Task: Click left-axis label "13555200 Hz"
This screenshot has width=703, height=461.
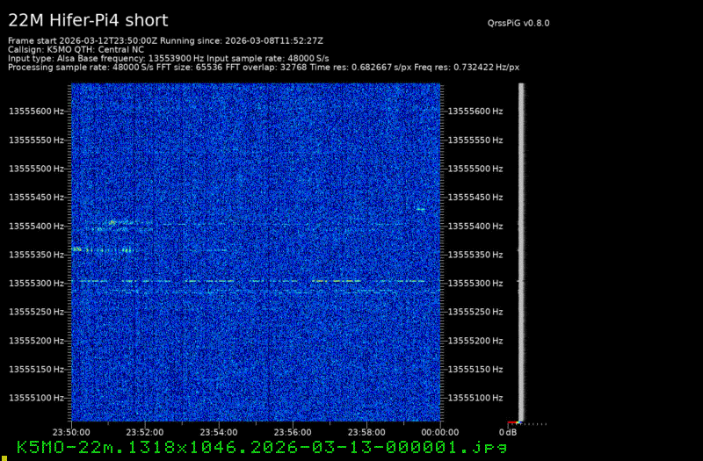Action: [36, 341]
